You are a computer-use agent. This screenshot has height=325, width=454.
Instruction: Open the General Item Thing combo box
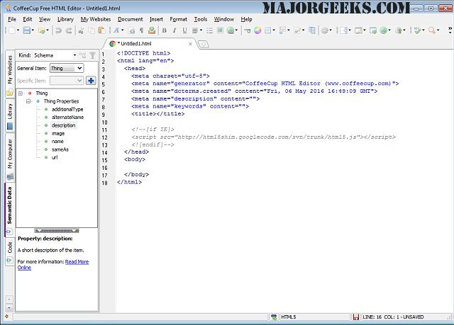(67, 68)
